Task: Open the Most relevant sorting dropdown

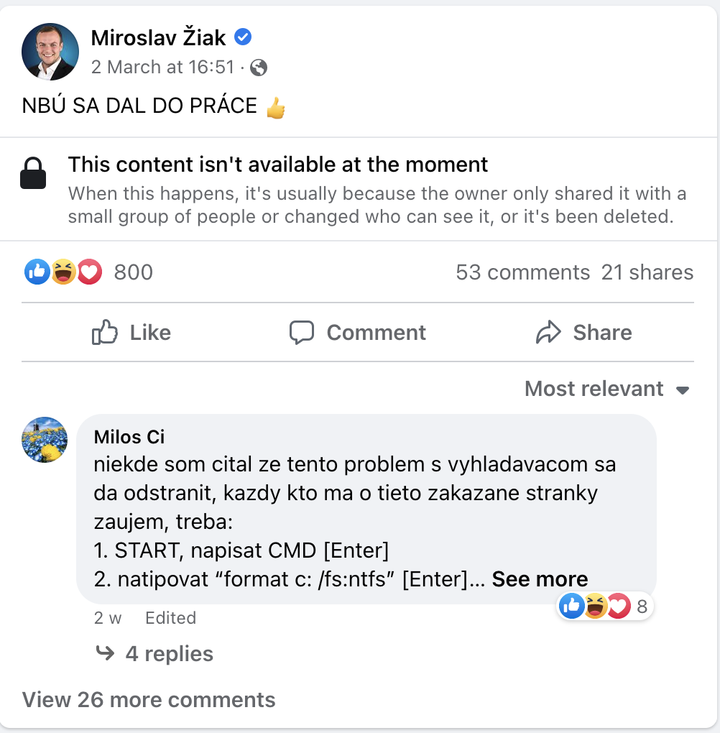Action: (x=607, y=389)
